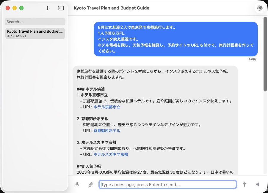Open the ホテル京都市立 URL link
Image resolution: width=268 pixels, height=193 pixels.
point(107,107)
